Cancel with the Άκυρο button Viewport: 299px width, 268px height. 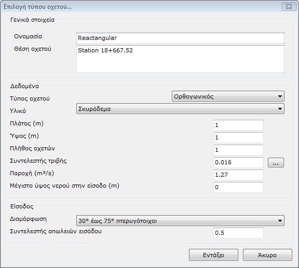[267, 255]
